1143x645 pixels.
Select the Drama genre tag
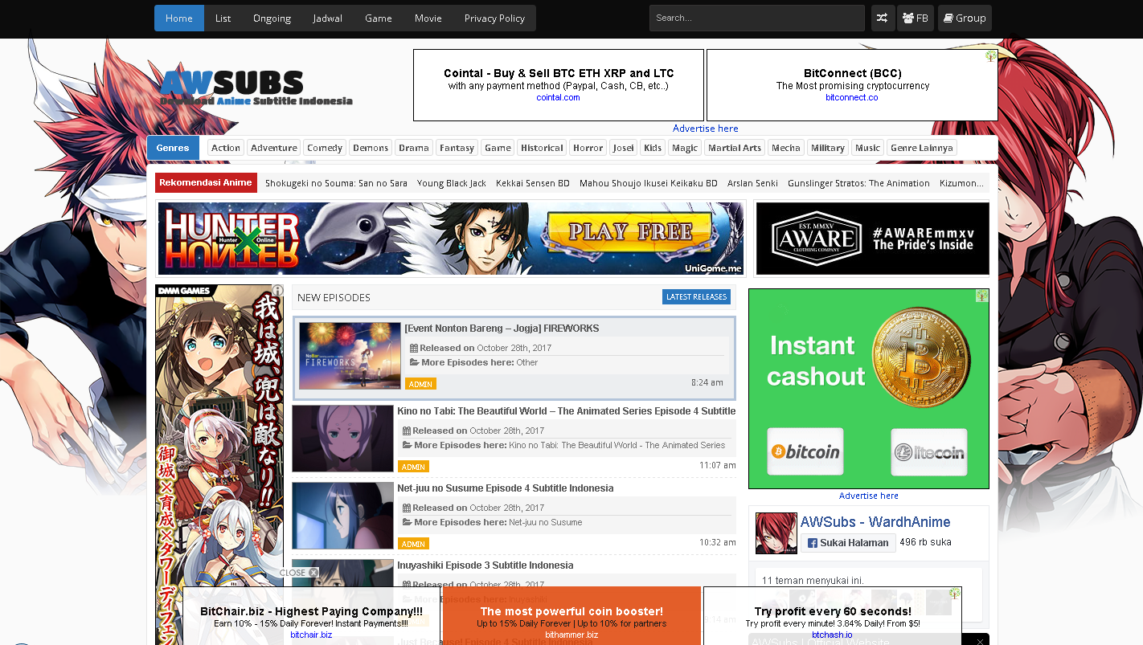pyautogui.click(x=414, y=148)
